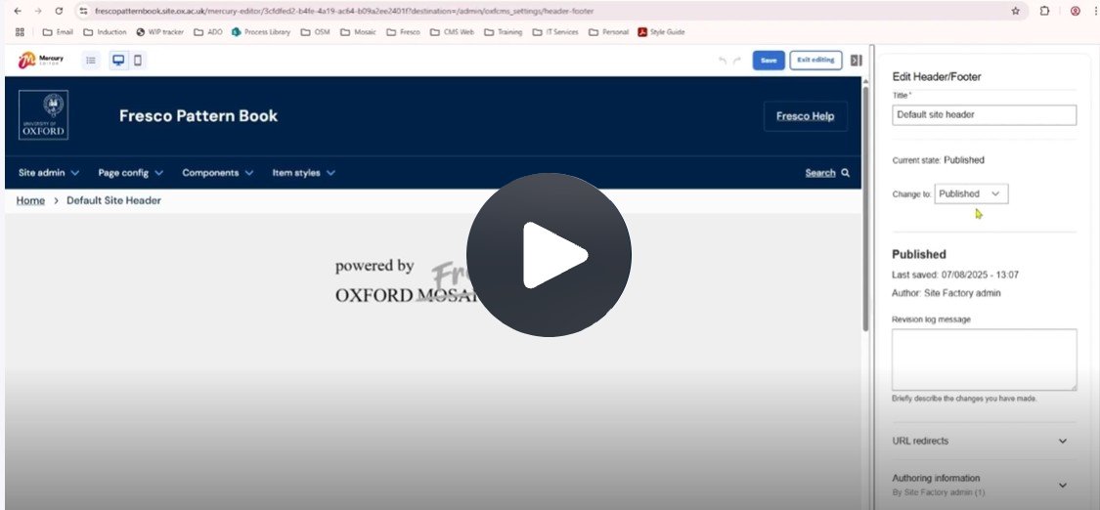The image size is (1100, 510).
Task: Open the OSM bookmark folder
Action: 316,32
